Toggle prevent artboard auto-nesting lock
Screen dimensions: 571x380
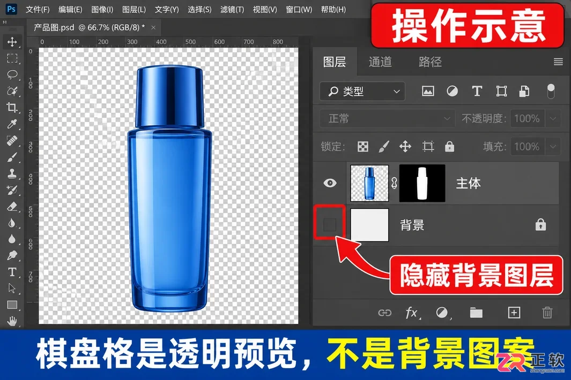click(x=428, y=147)
